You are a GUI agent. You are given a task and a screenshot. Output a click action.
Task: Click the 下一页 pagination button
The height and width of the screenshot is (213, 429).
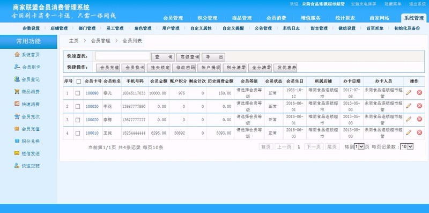tap(314, 147)
